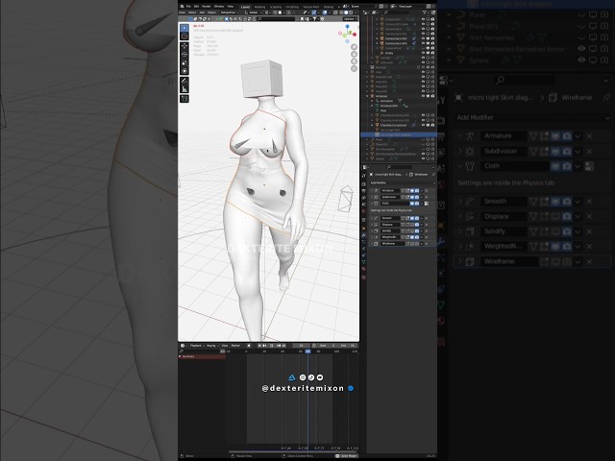Activate the 3D Cursor tool
Image resolution: width=615 pixels, height=461 pixels.
[184, 36]
